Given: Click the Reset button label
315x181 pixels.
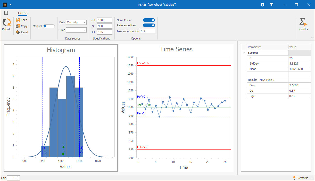Looking at the screenshot, I should coord(24,32).
